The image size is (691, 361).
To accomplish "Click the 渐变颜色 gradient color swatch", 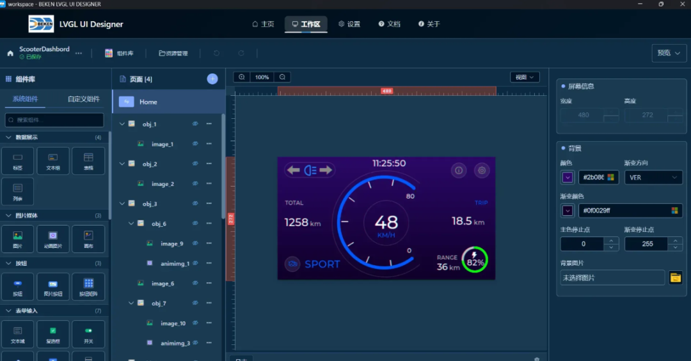I will pyautogui.click(x=568, y=210).
